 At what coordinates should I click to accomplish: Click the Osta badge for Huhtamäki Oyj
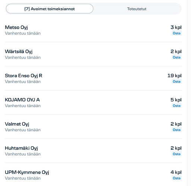pyautogui.click(x=176, y=154)
